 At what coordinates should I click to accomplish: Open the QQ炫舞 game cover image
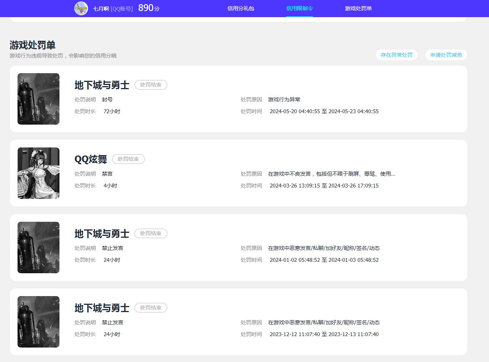[38, 173]
